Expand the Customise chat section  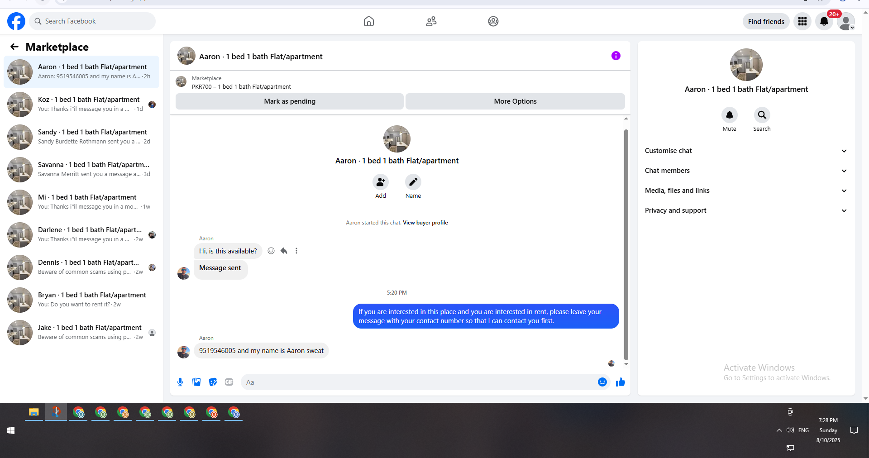[x=746, y=151]
